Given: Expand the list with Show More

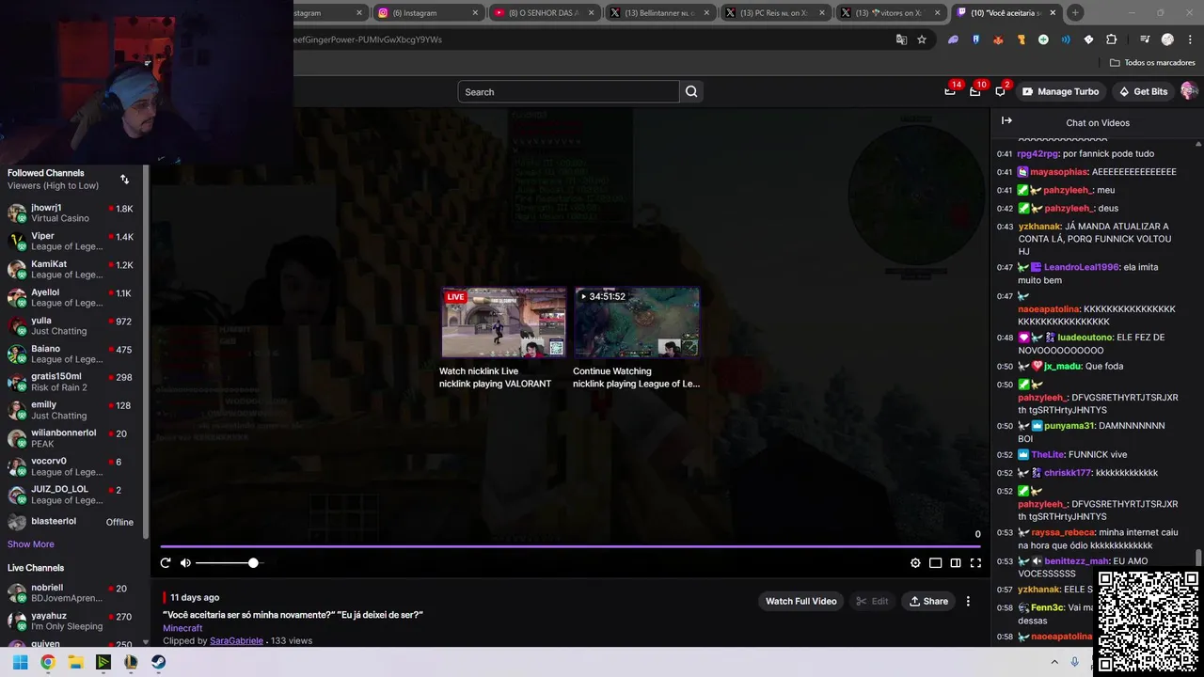Looking at the screenshot, I should (31, 544).
